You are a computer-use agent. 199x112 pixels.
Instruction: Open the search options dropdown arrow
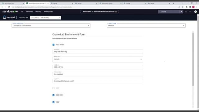click(x=181, y=12)
